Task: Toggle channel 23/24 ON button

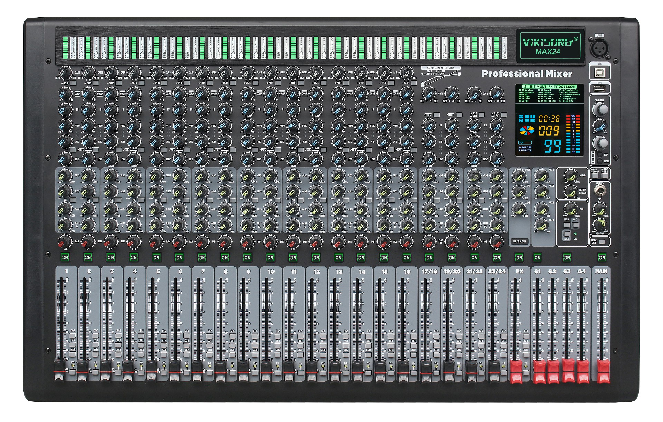Action: (x=497, y=257)
